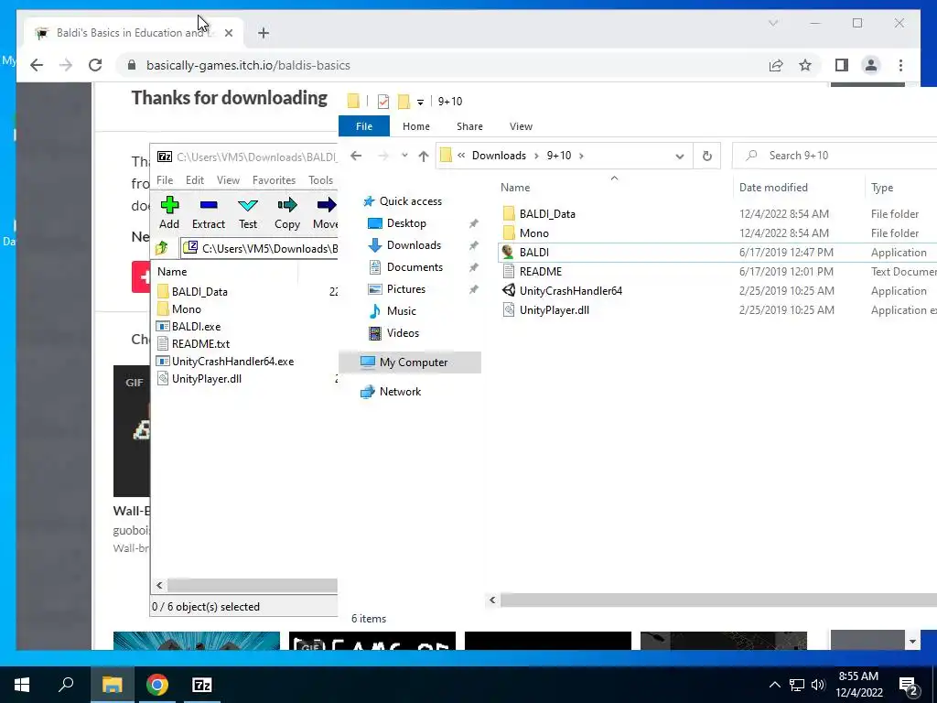937x703 pixels.
Task: Switch to Explorer Share ribbon tab
Action: (x=469, y=126)
